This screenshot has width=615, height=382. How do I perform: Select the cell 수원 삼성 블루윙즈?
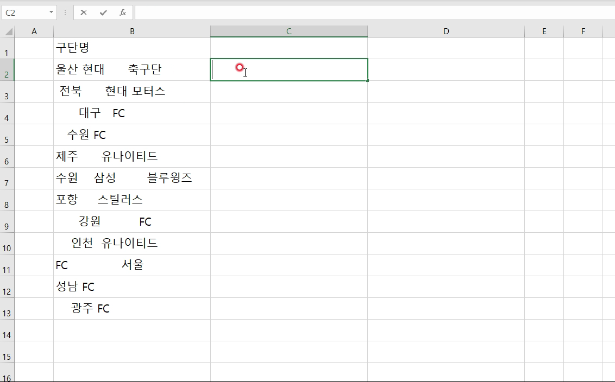132,179
